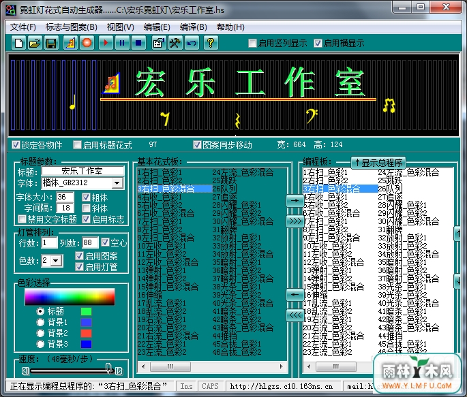Enable 斜体 italic checkbox

(86, 208)
